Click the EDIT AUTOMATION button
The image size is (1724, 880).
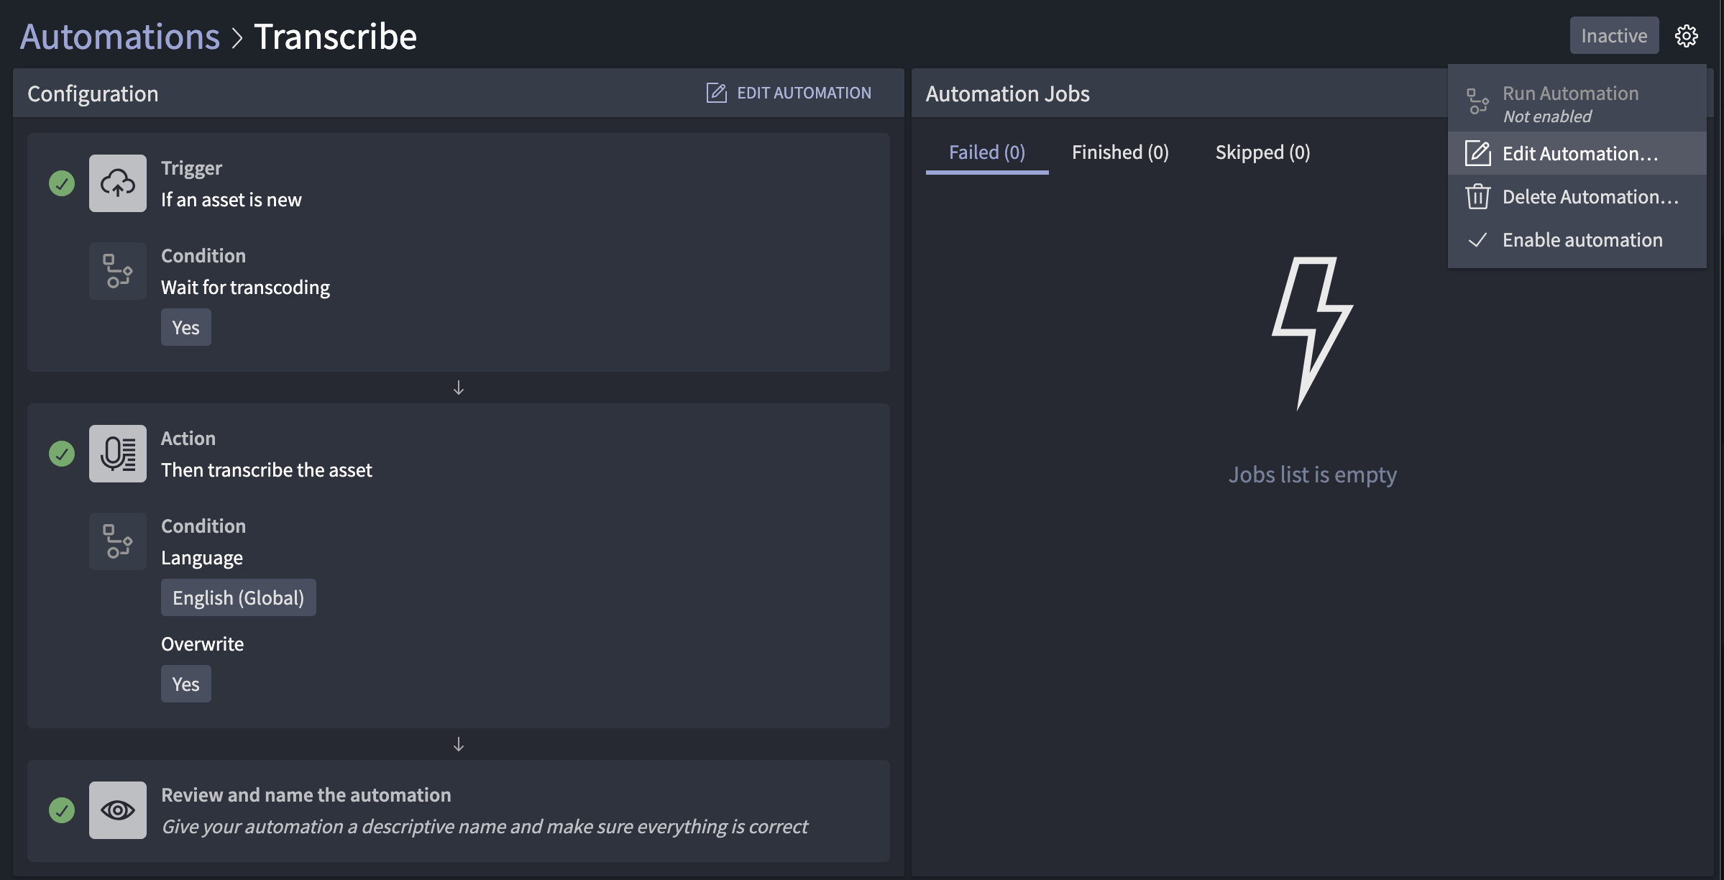789,93
